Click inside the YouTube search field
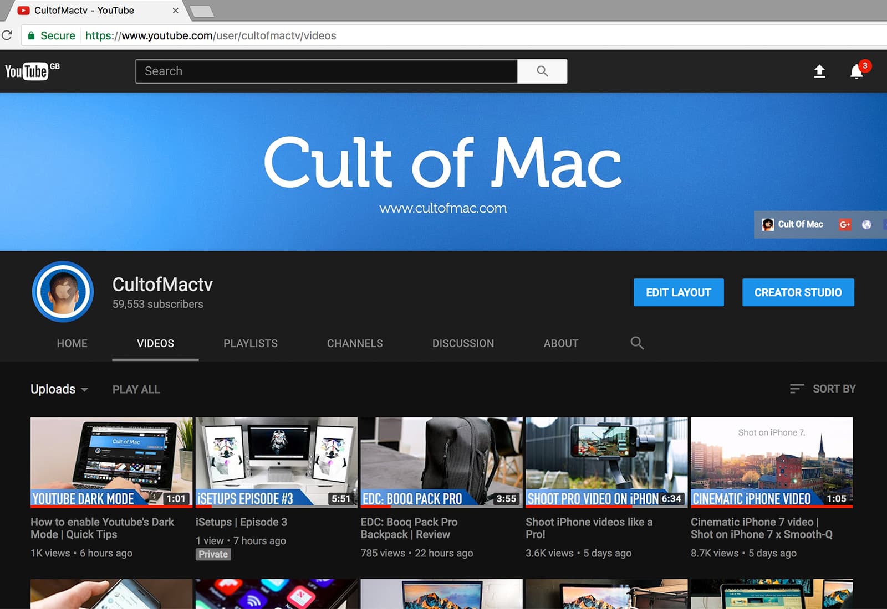 pos(326,71)
